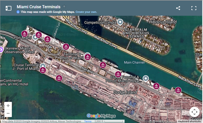Click the Star, Palm and Hibiscus Islands label
The image size is (203, 123).
[x=136, y=33]
